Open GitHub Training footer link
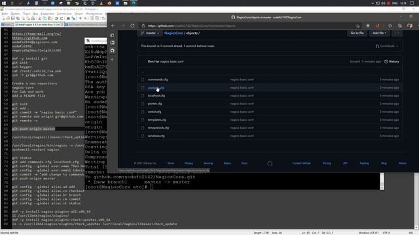Viewport: 419px width, 235px height. pyautogui.click(x=364, y=163)
